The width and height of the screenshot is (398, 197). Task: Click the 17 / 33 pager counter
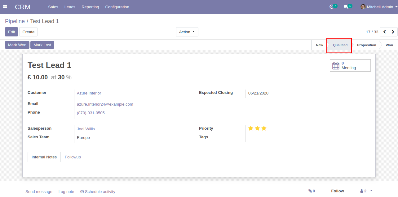coord(372,32)
